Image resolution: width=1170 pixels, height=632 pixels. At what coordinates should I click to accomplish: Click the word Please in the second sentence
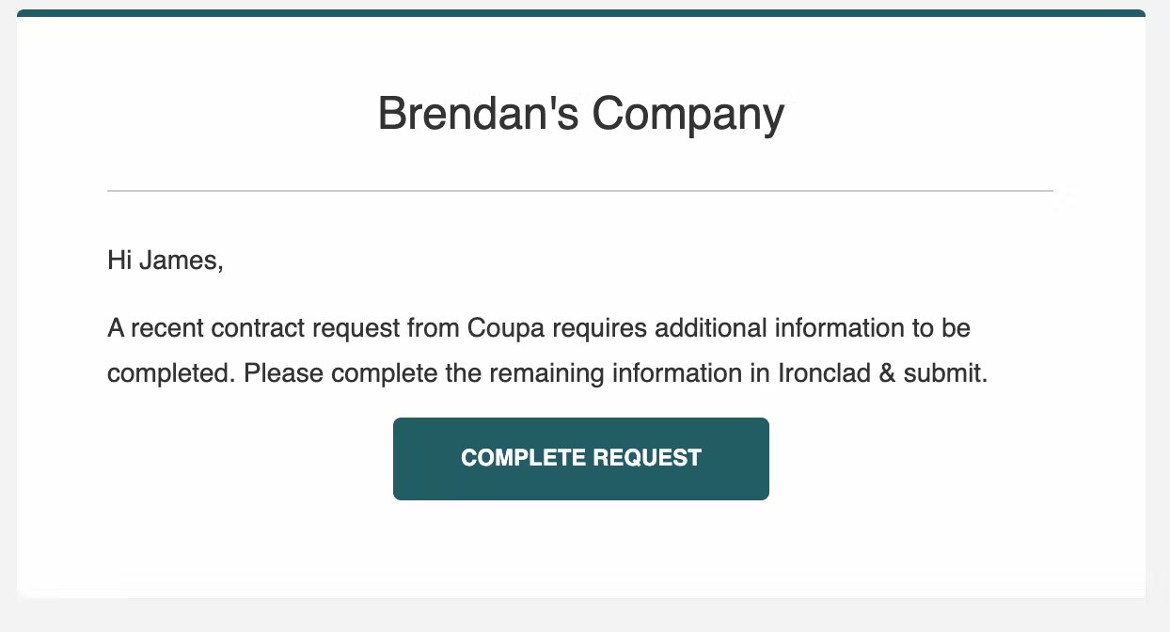284,373
